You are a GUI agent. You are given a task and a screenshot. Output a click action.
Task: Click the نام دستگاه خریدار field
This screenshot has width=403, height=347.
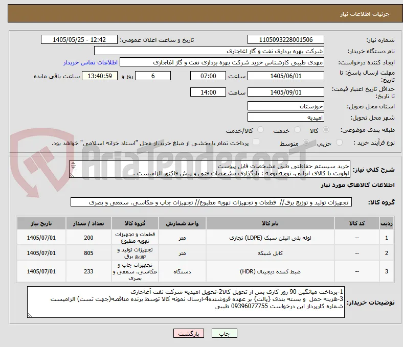(209, 51)
